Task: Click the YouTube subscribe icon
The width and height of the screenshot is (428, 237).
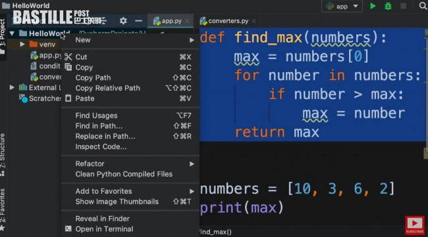Action: click(415, 225)
